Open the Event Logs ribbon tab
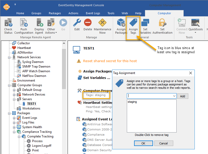The height and width of the screenshot is (154, 208). coord(93,13)
